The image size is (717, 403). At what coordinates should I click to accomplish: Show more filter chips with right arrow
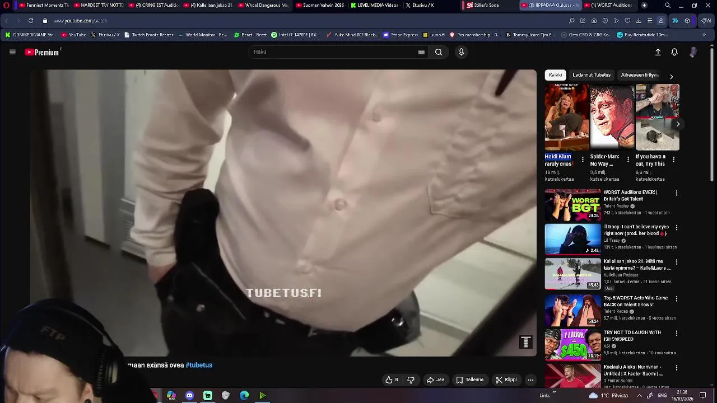pyautogui.click(x=672, y=76)
